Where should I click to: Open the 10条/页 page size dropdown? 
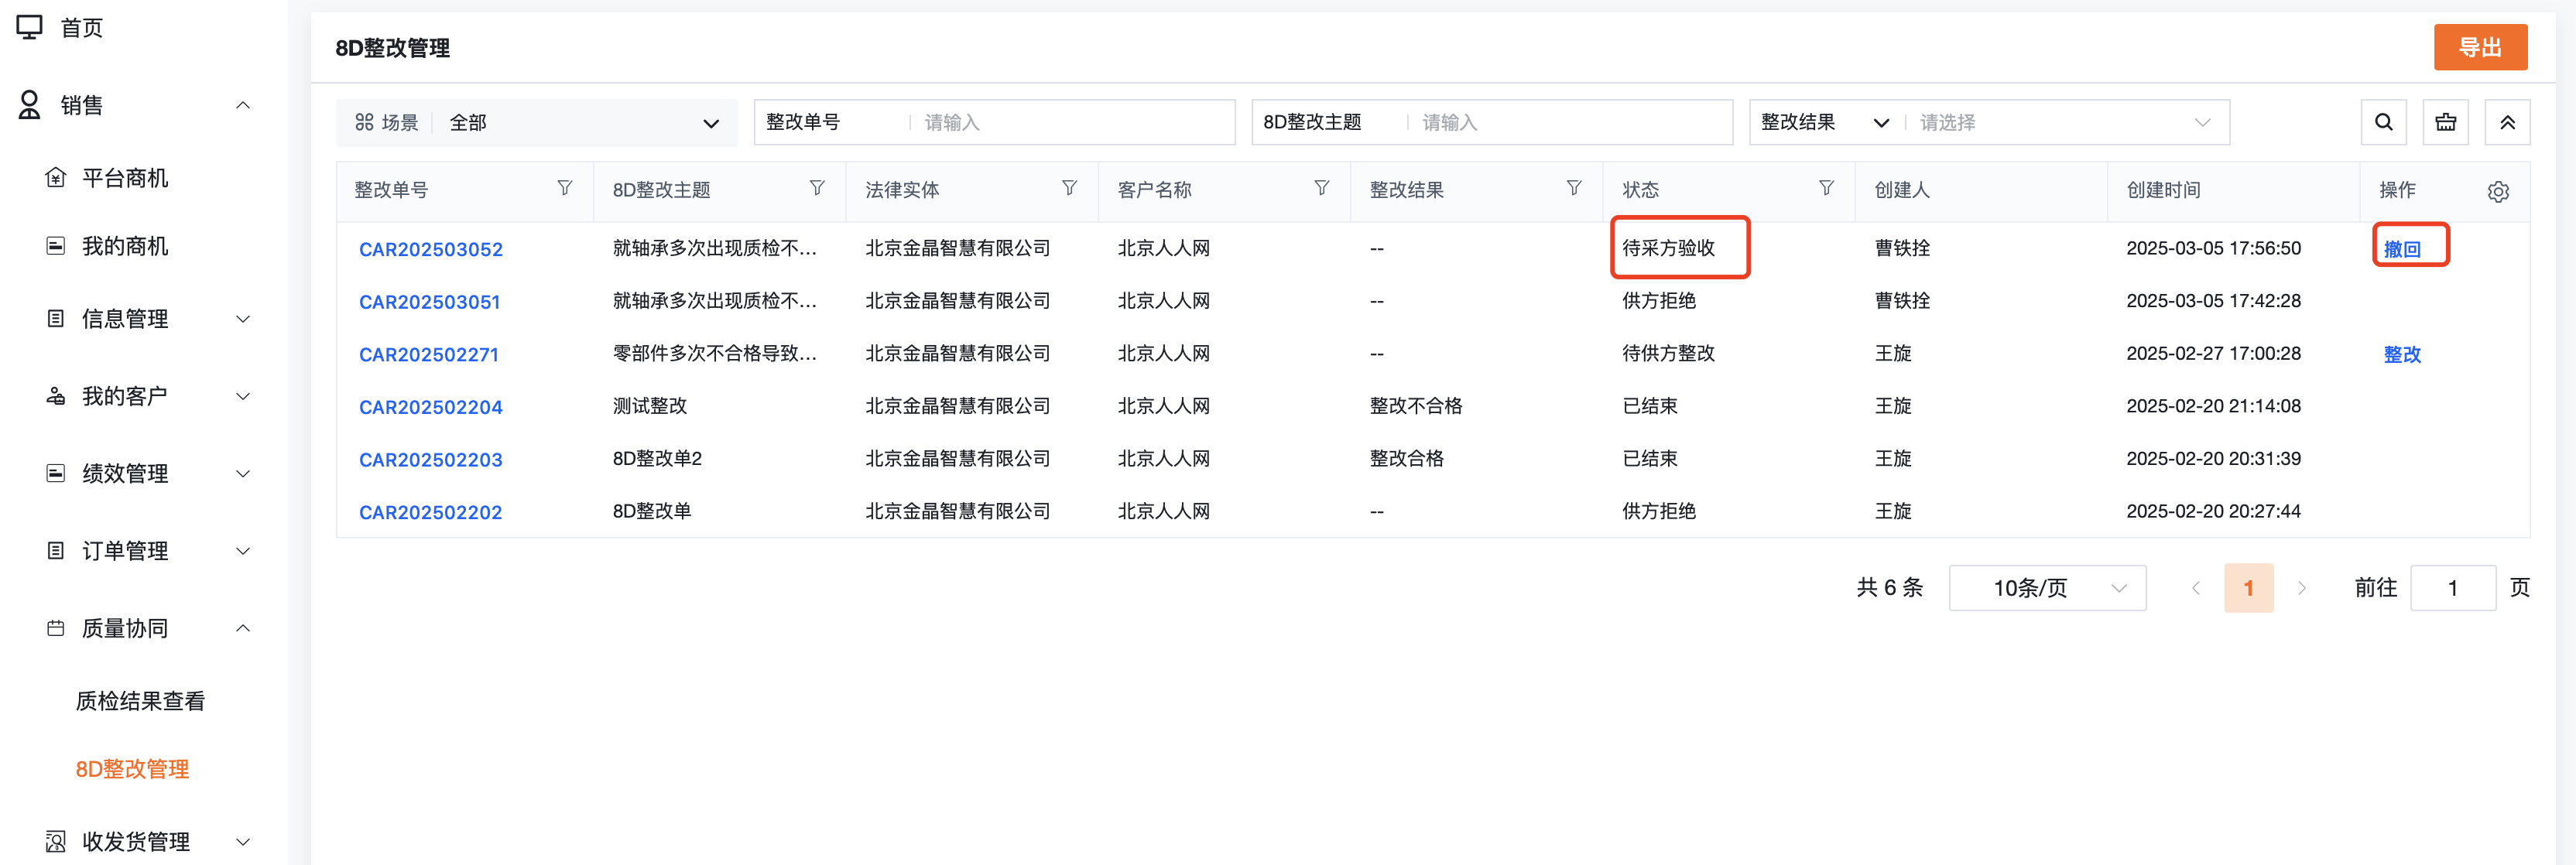[2047, 588]
